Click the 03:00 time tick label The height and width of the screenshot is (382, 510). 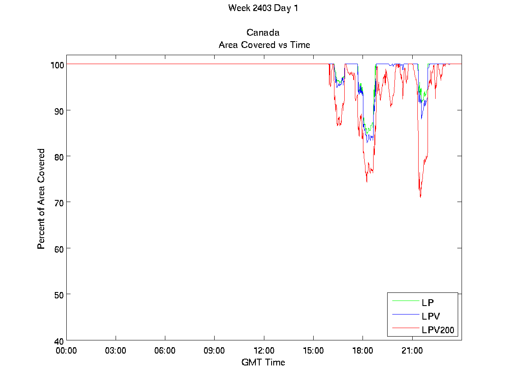[x=116, y=351]
